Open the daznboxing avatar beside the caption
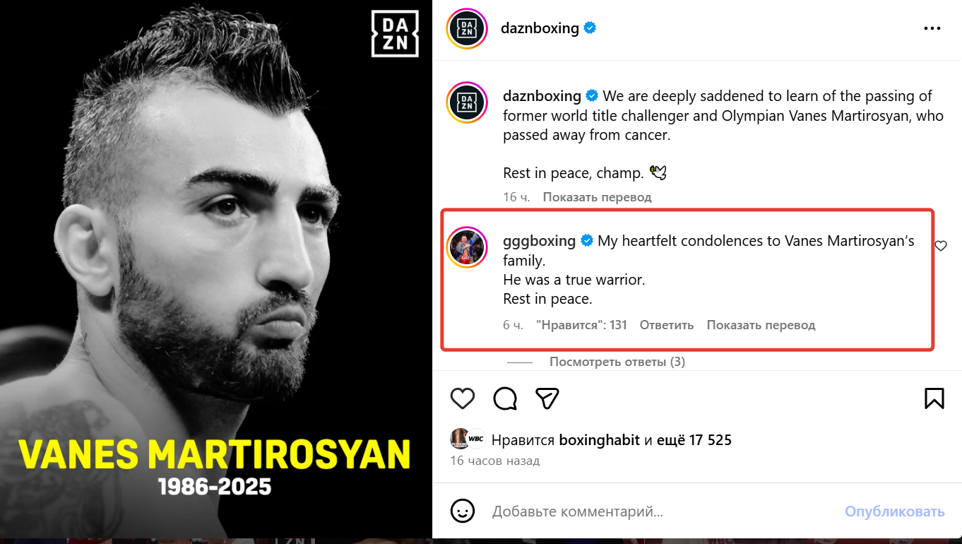Screen dimensions: 962x544 click(x=467, y=102)
